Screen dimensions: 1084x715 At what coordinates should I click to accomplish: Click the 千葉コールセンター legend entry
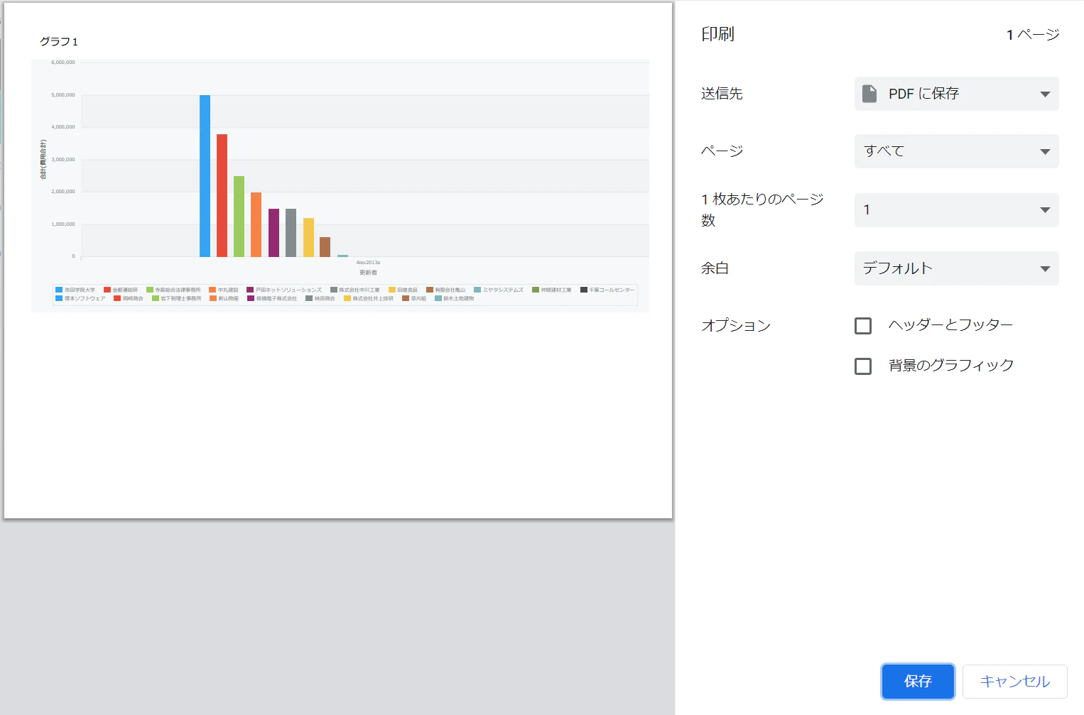coord(607,290)
